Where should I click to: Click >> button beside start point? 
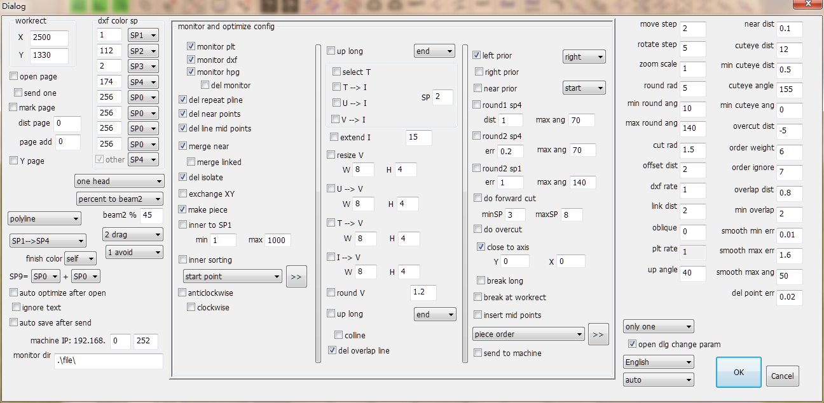point(296,277)
